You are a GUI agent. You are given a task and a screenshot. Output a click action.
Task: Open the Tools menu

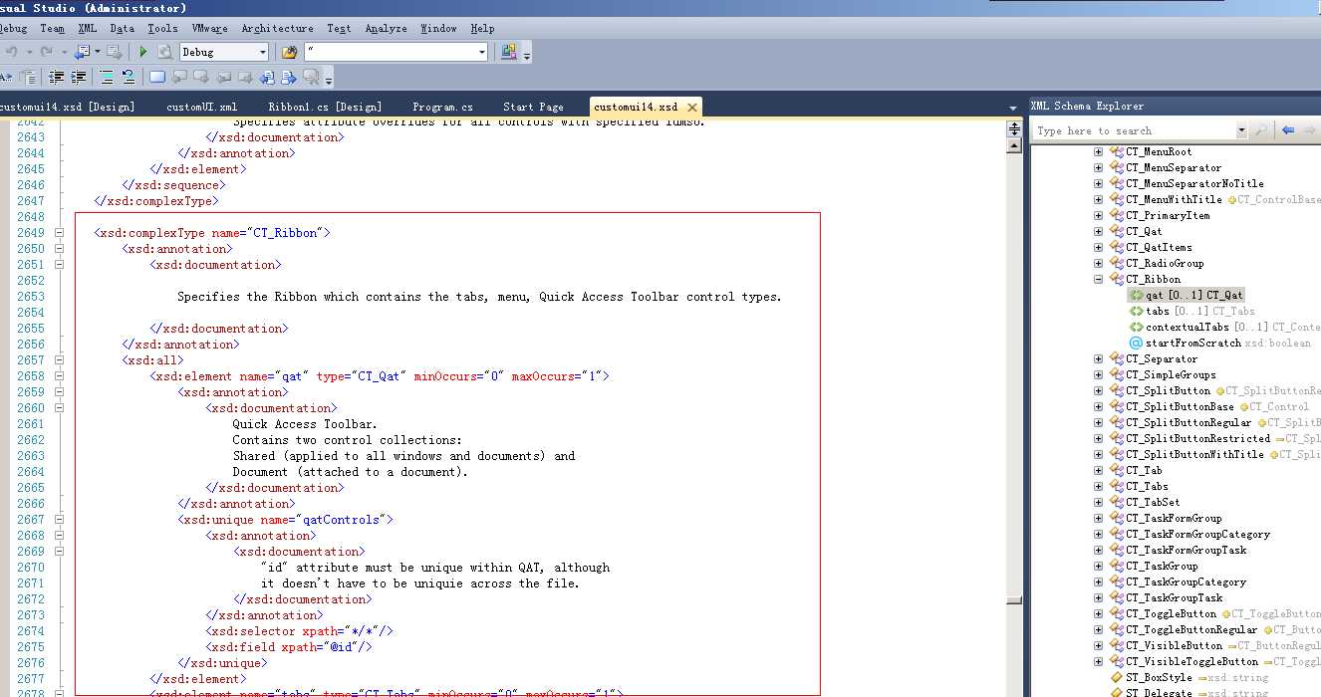pos(162,29)
